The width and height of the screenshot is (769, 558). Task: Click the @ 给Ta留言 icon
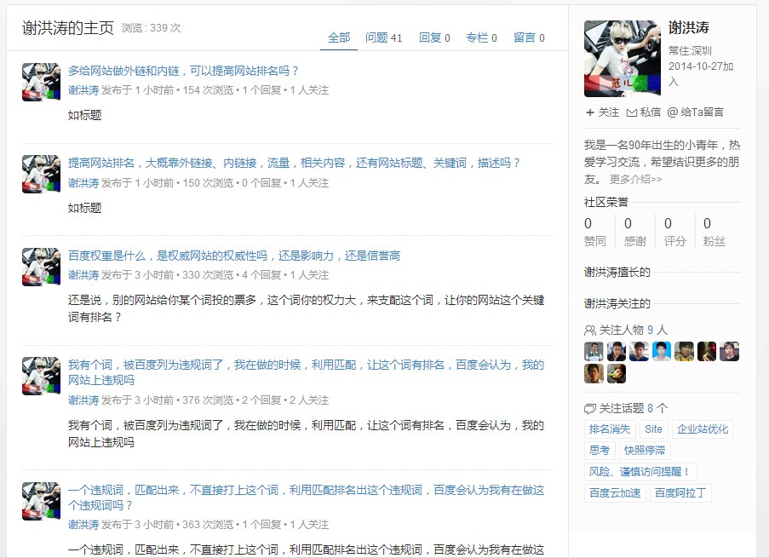(x=673, y=112)
